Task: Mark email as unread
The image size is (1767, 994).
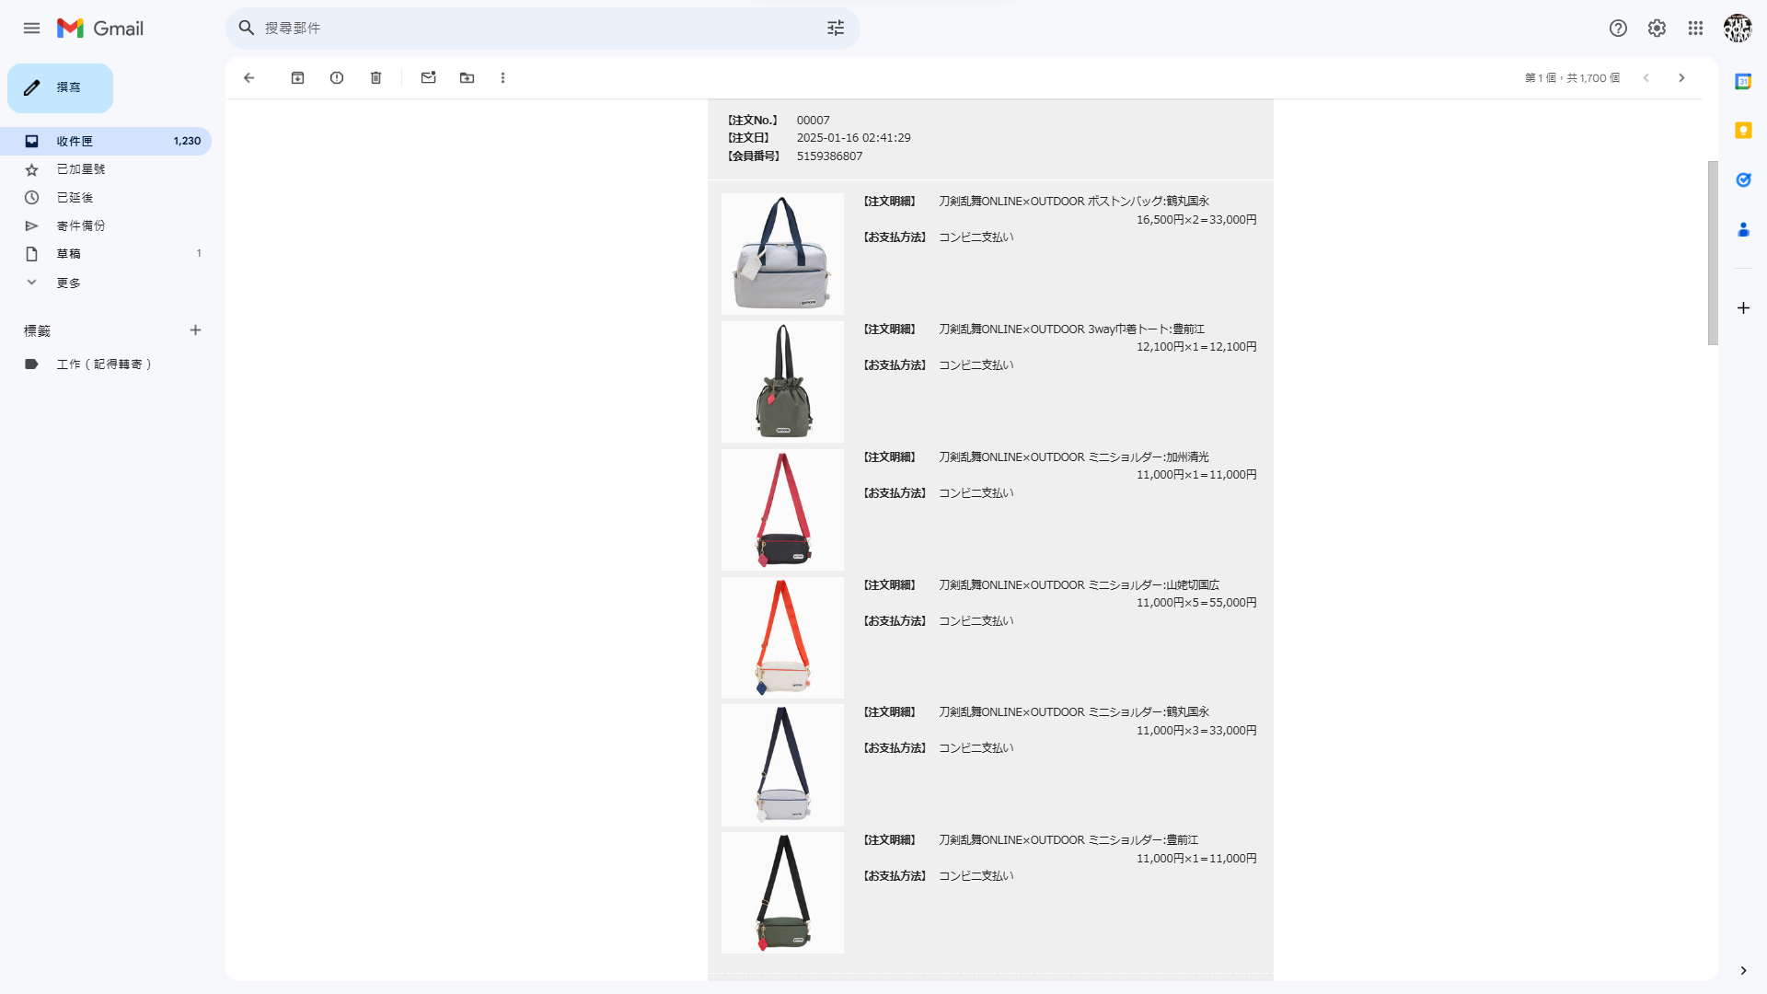Action: pos(428,78)
